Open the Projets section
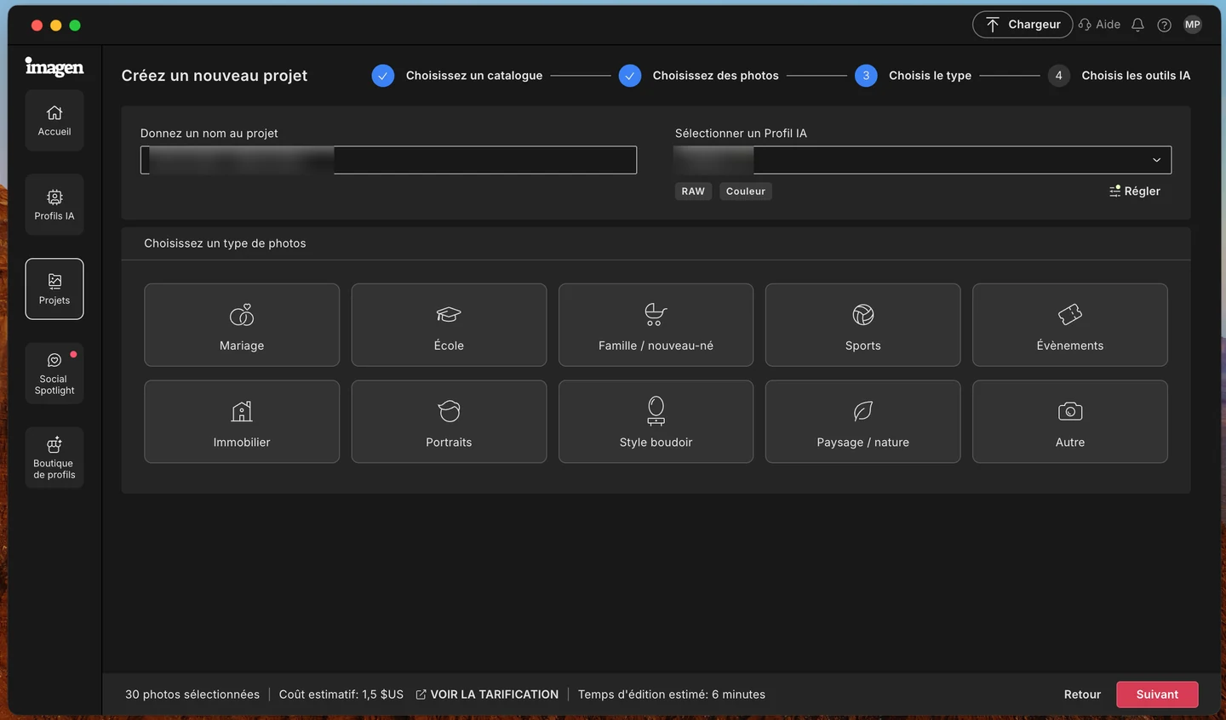 tap(54, 289)
